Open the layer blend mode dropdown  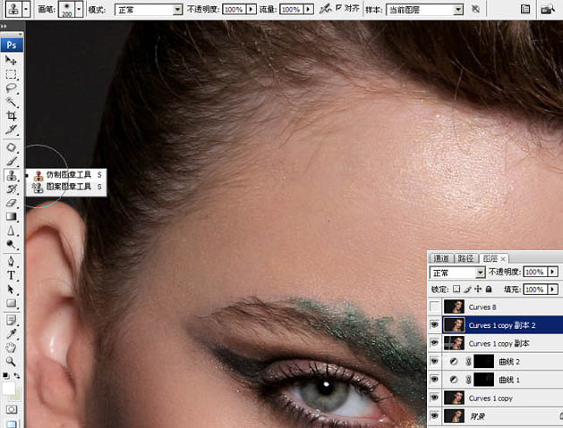click(481, 273)
